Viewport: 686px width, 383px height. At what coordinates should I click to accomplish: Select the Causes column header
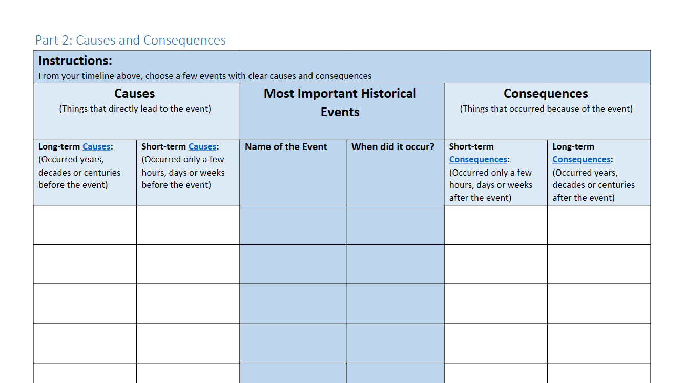tap(134, 93)
